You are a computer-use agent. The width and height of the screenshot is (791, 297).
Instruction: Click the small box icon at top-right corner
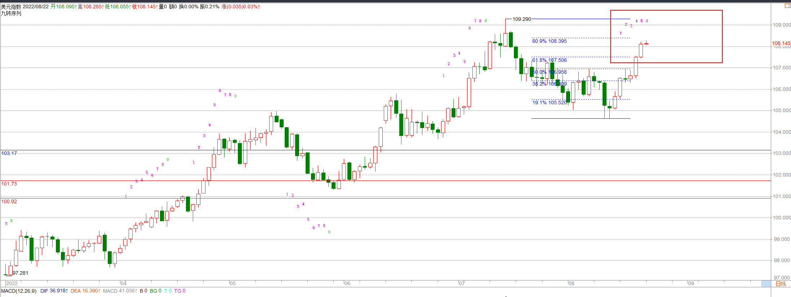(x=787, y=6)
